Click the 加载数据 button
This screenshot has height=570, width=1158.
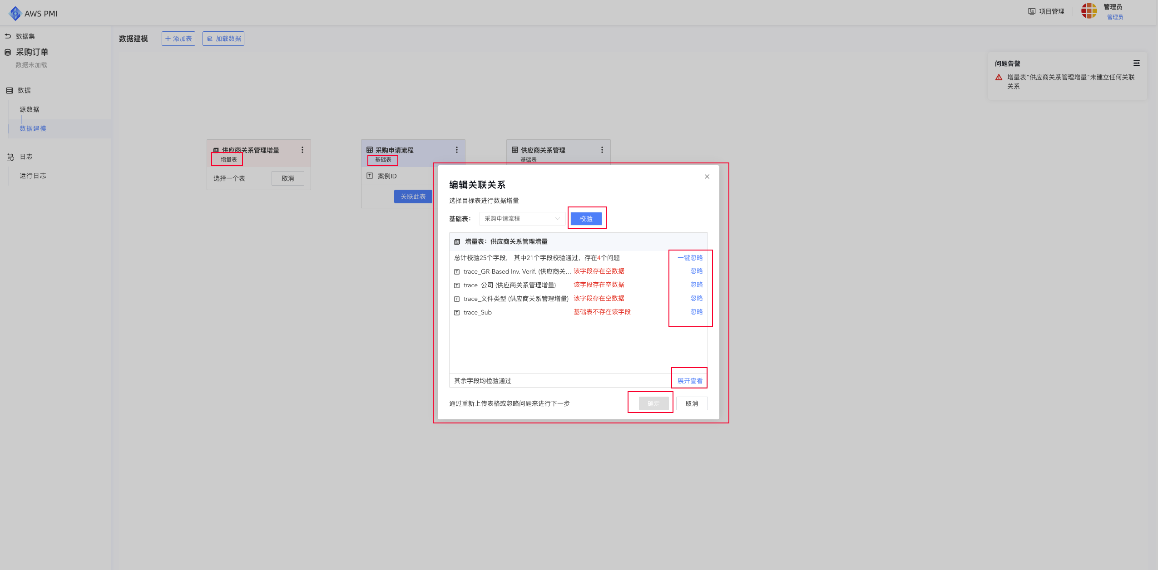click(223, 39)
